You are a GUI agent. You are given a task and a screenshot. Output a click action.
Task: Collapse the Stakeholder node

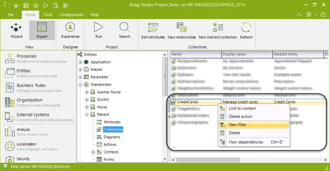pos(80,85)
